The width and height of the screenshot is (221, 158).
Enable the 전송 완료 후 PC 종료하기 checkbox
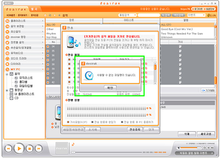coord(122,122)
